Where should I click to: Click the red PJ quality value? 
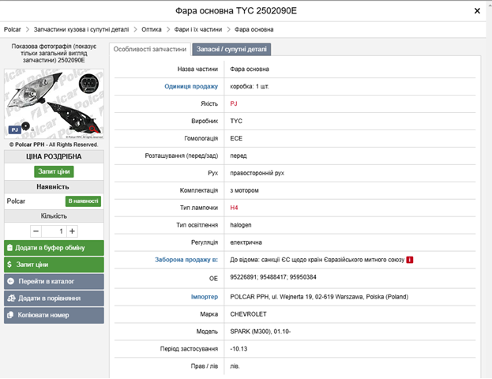coord(234,103)
